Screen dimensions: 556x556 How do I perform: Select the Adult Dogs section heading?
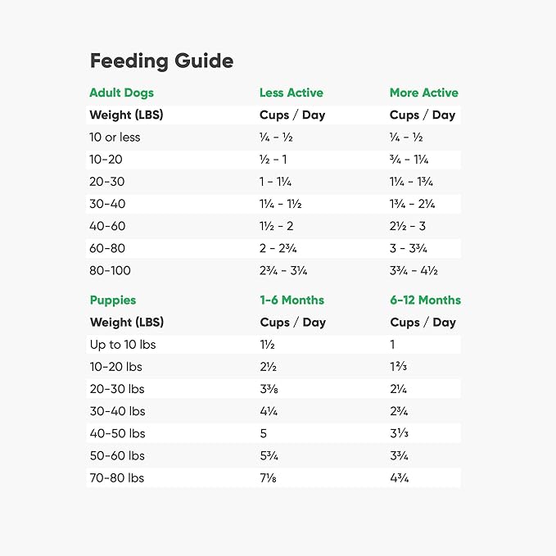click(121, 93)
